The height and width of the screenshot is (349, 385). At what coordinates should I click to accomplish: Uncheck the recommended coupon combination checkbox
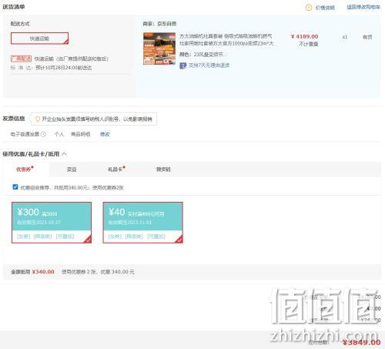coord(15,187)
